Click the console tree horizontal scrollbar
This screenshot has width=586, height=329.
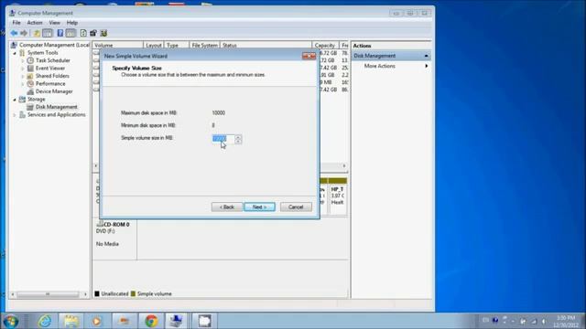(49, 294)
